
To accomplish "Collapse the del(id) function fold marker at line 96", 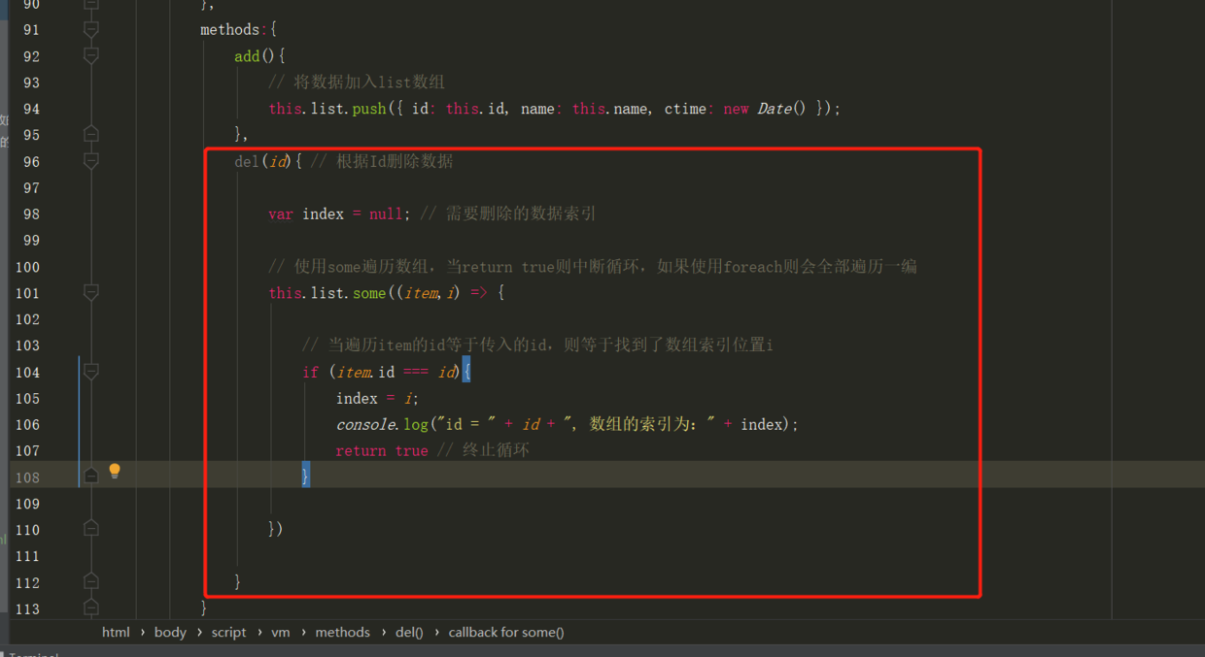I will (x=91, y=161).
